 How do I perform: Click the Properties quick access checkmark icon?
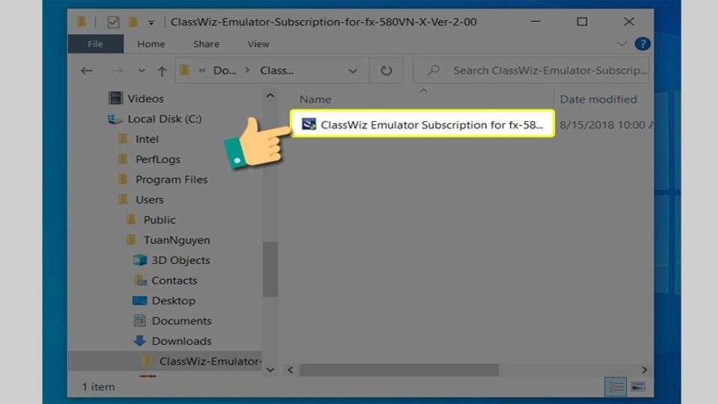(113, 22)
